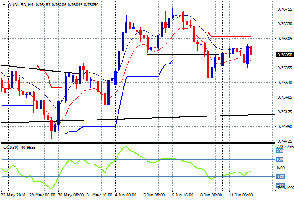
Task: Click the 0.76755 price axis label
Action: [285, 9]
